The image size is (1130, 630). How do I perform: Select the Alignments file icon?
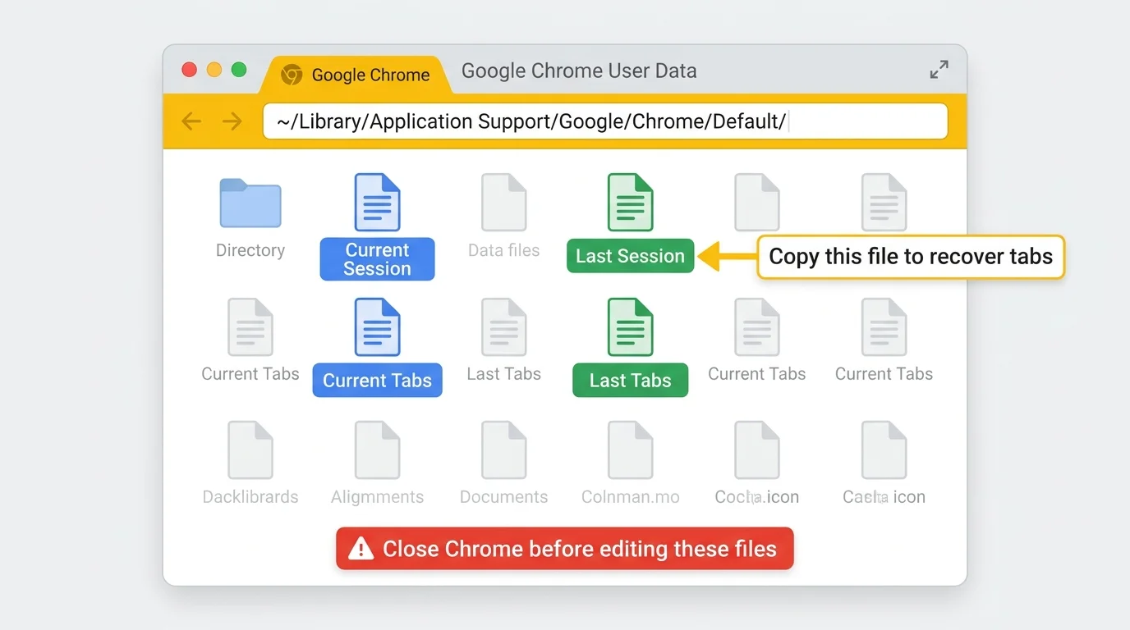click(x=377, y=450)
